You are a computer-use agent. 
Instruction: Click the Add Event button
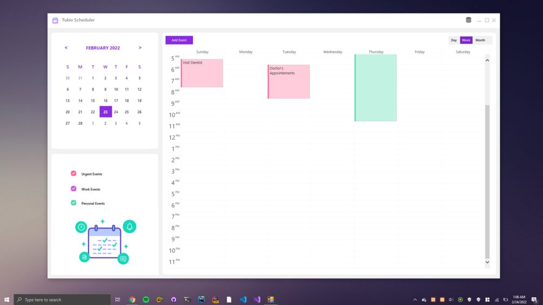tap(179, 40)
